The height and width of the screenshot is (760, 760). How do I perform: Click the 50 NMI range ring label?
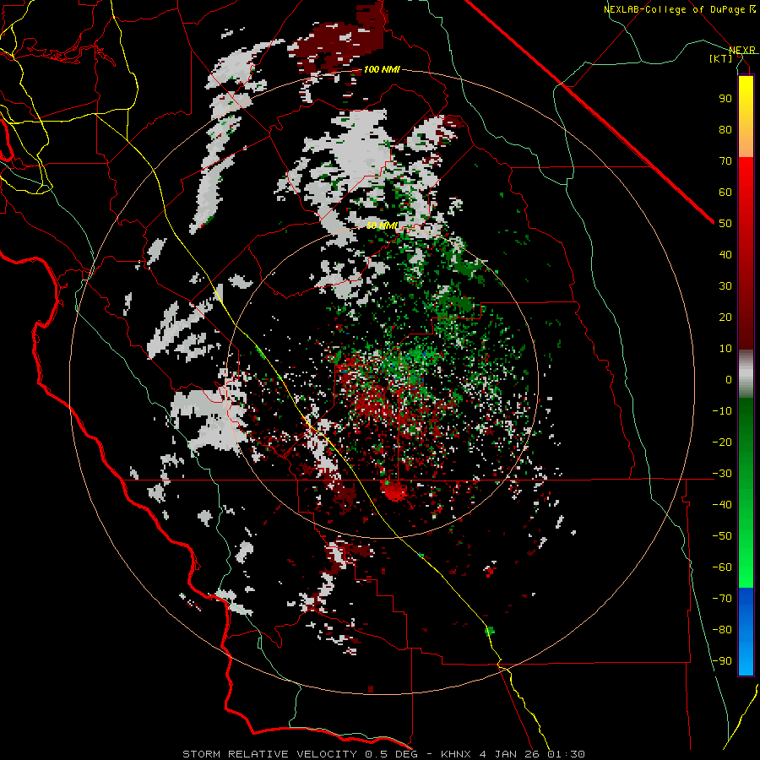click(x=382, y=225)
